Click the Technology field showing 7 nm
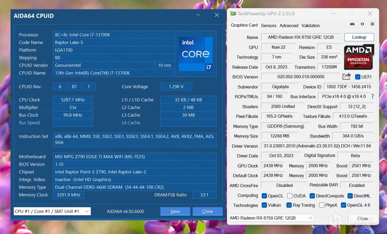Image resolution: width=387 pixels, height=234 pixels. [276, 57]
